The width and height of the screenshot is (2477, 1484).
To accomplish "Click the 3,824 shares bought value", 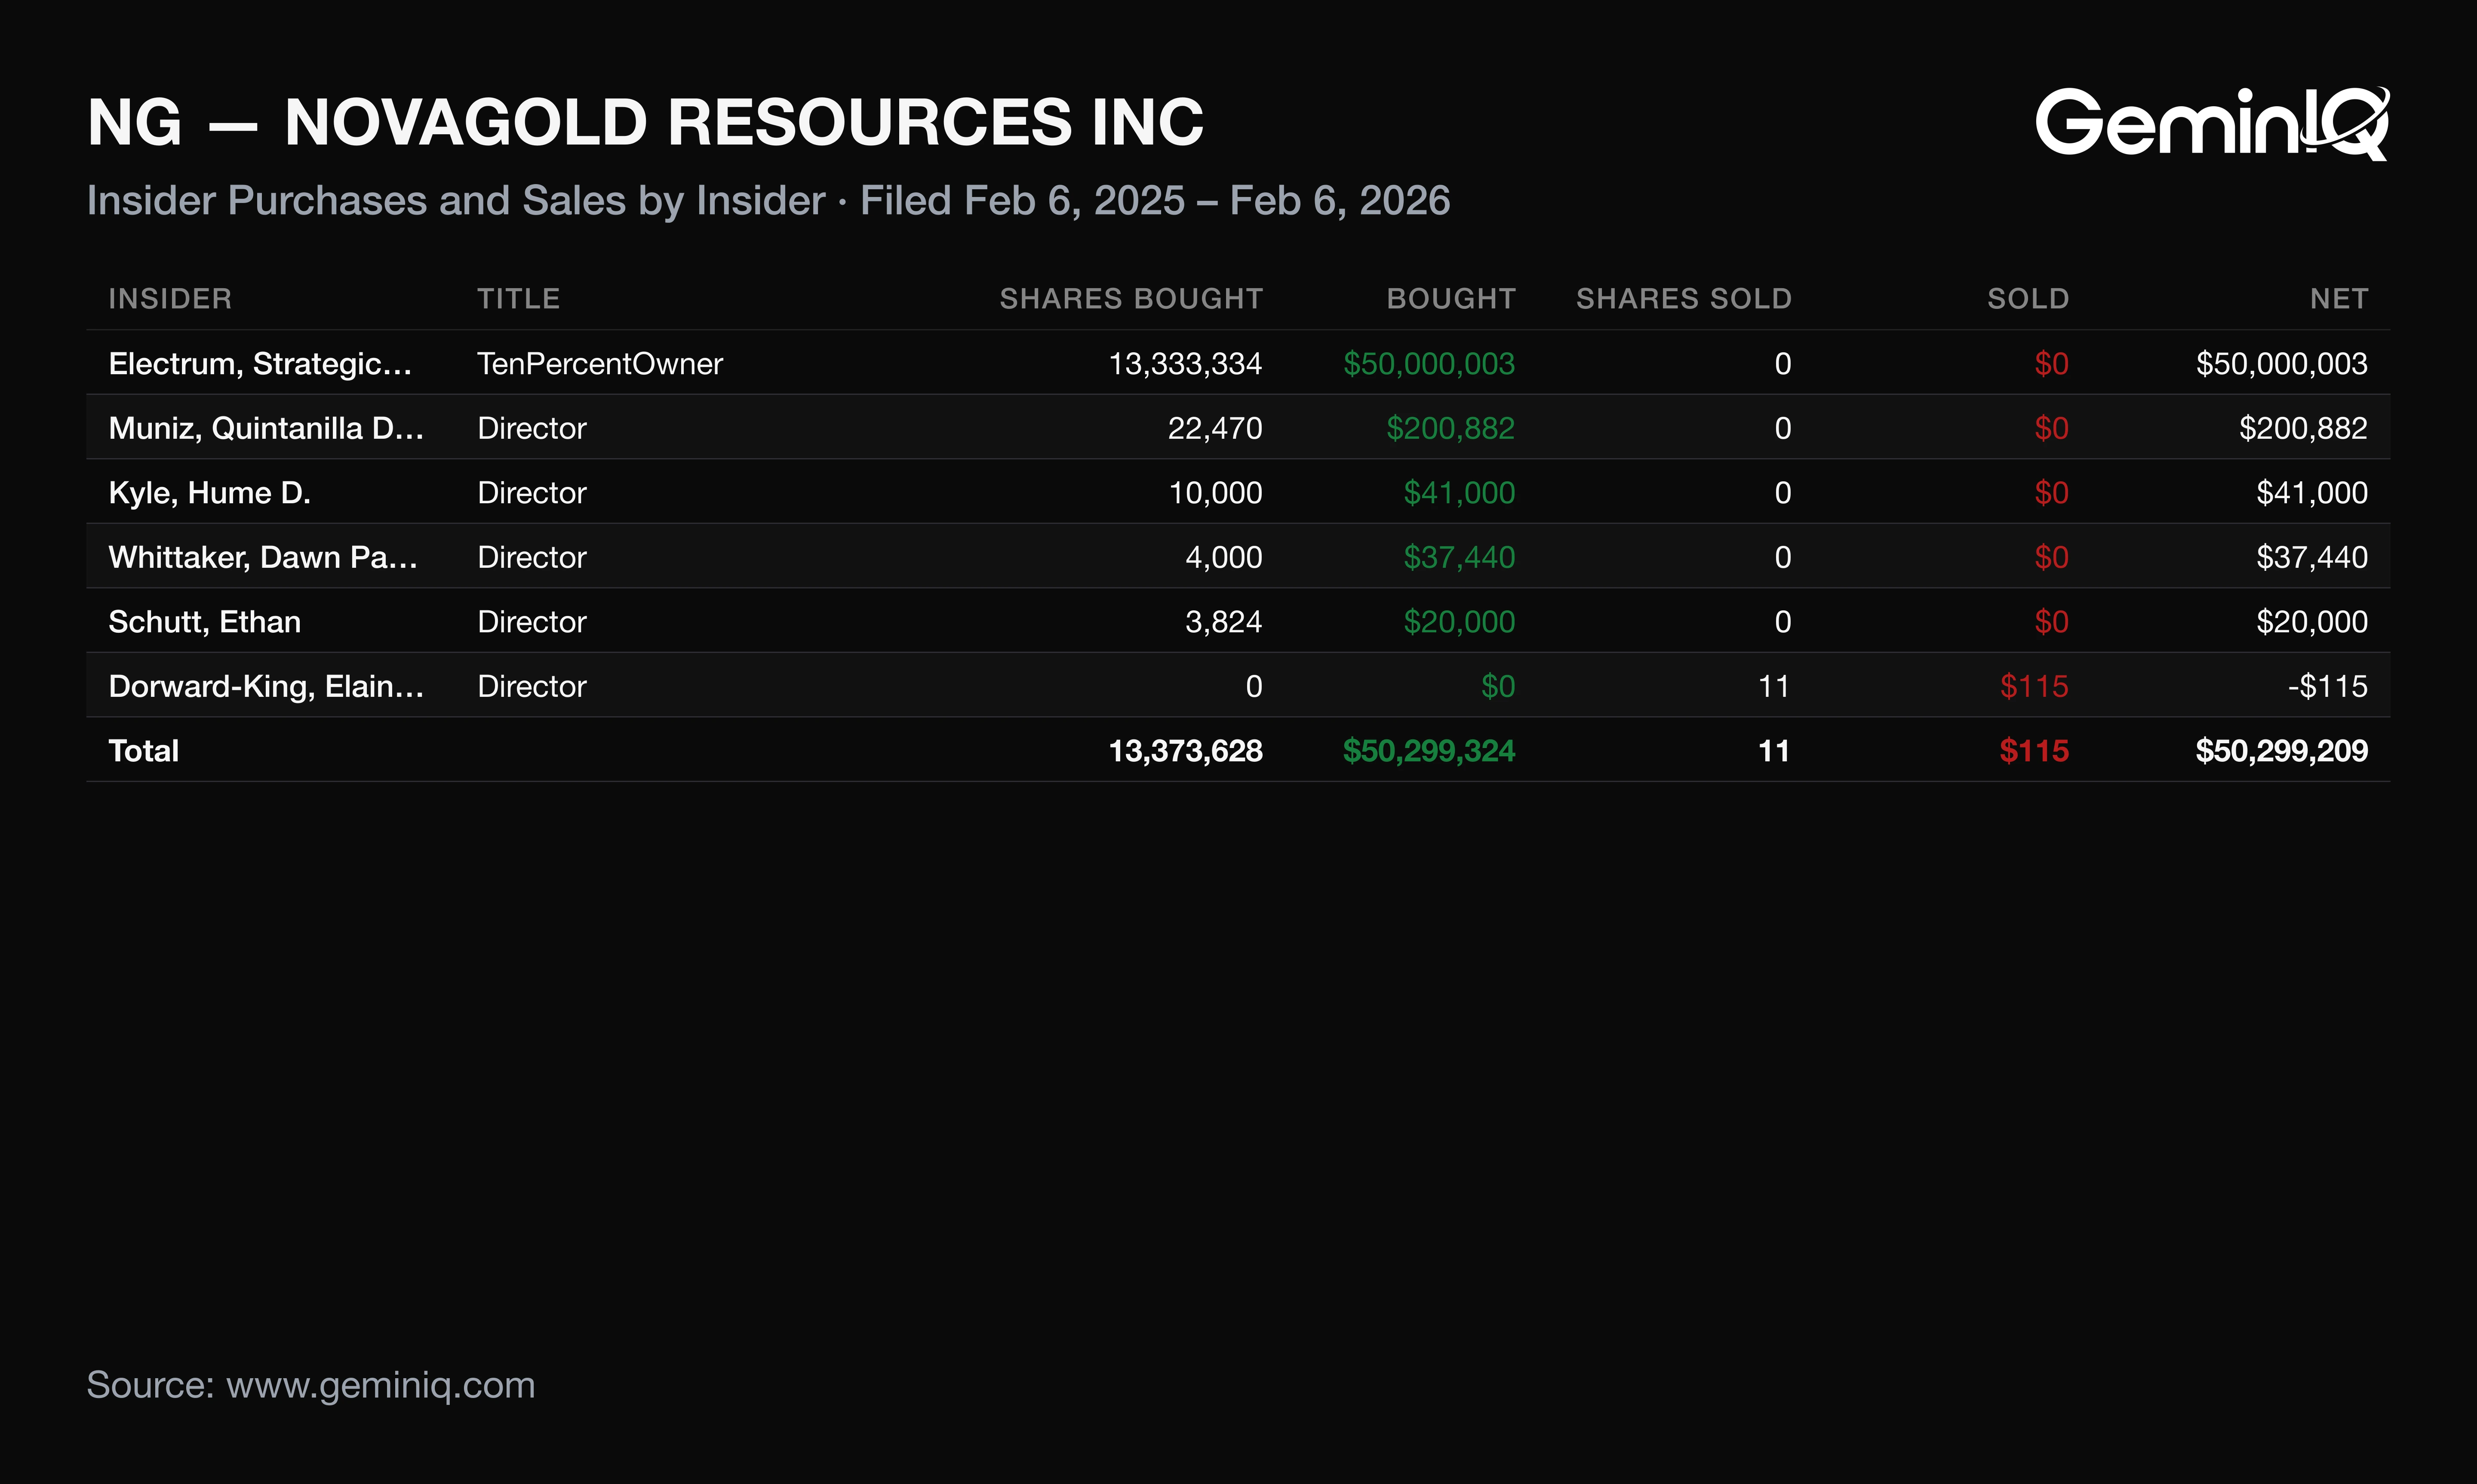I will point(1223,621).
